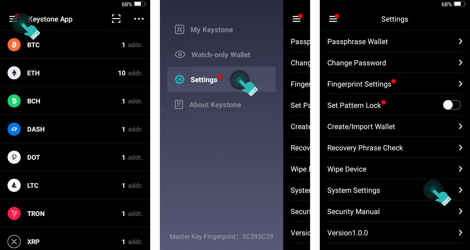Tap the orange BTC coin icon
Image resolution: width=470 pixels, height=250 pixels.
coord(14,45)
